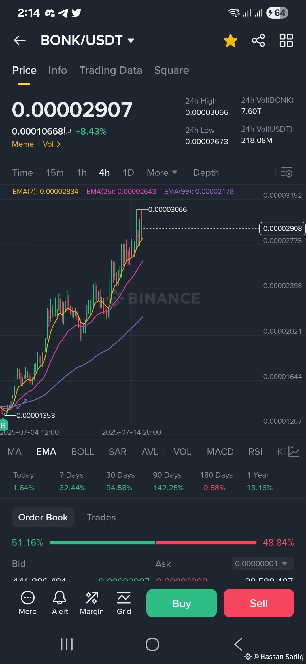Tap the 24h Low value 0.00002673
This screenshot has width=306, height=664.
click(x=207, y=141)
